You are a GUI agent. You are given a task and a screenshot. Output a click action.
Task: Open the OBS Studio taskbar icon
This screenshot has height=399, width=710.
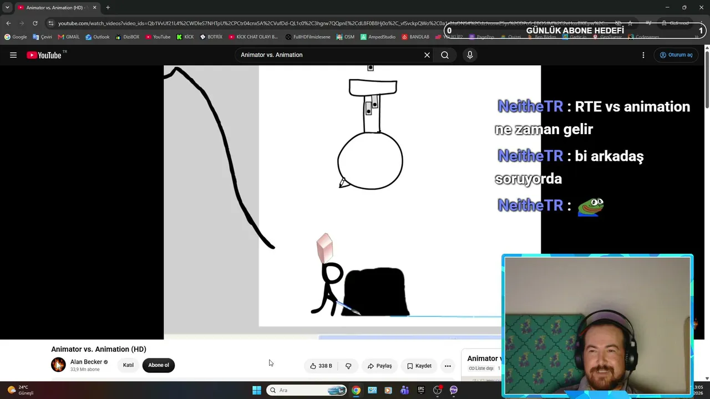click(x=437, y=390)
